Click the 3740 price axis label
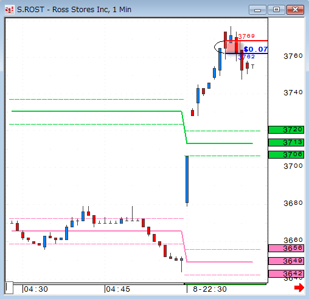The height and width of the screenshot is (299, 309). (x=293, y=92)
